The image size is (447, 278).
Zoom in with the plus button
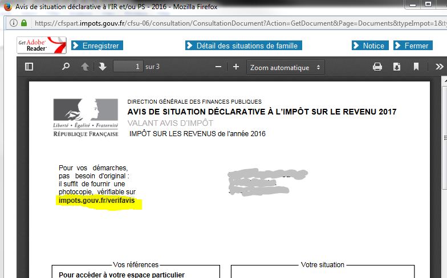click(x=236, y=67)
